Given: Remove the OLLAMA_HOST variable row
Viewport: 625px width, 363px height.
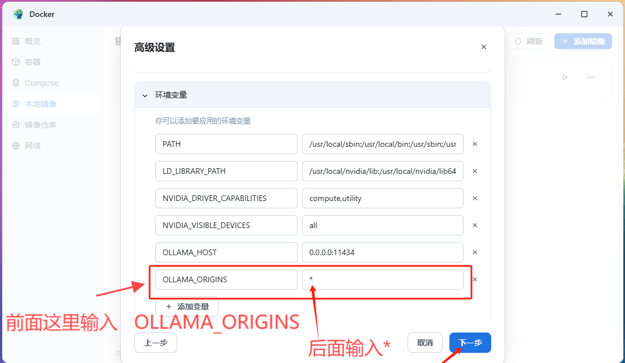Looking at the screenshot, I should tap(475, 252).
